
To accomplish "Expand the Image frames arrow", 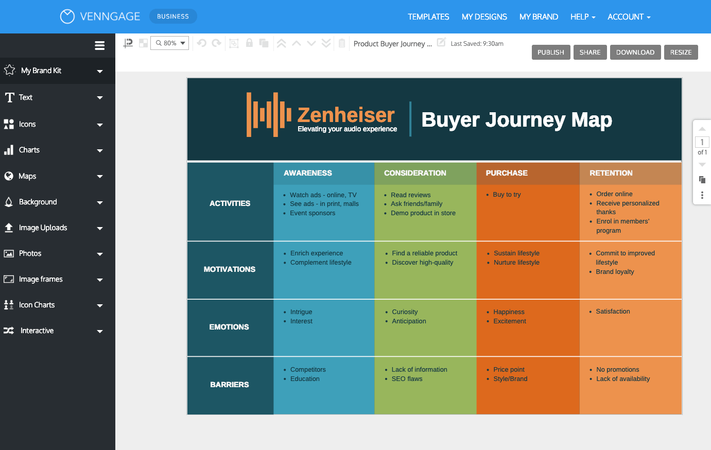I will tap(100, 280).
